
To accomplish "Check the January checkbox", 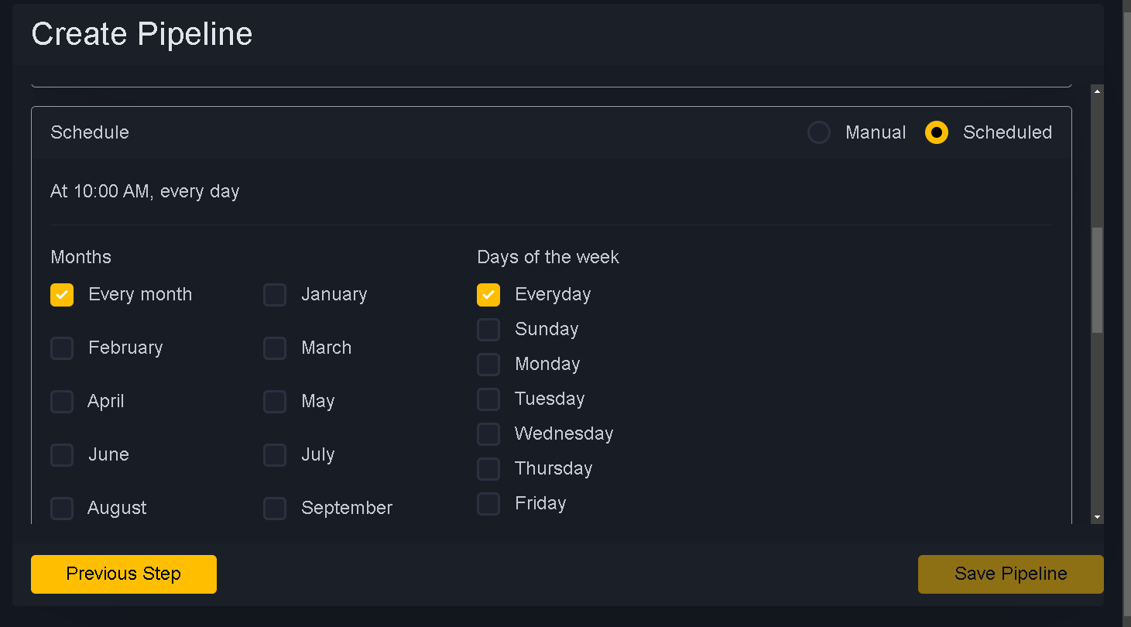I will 275,295.
